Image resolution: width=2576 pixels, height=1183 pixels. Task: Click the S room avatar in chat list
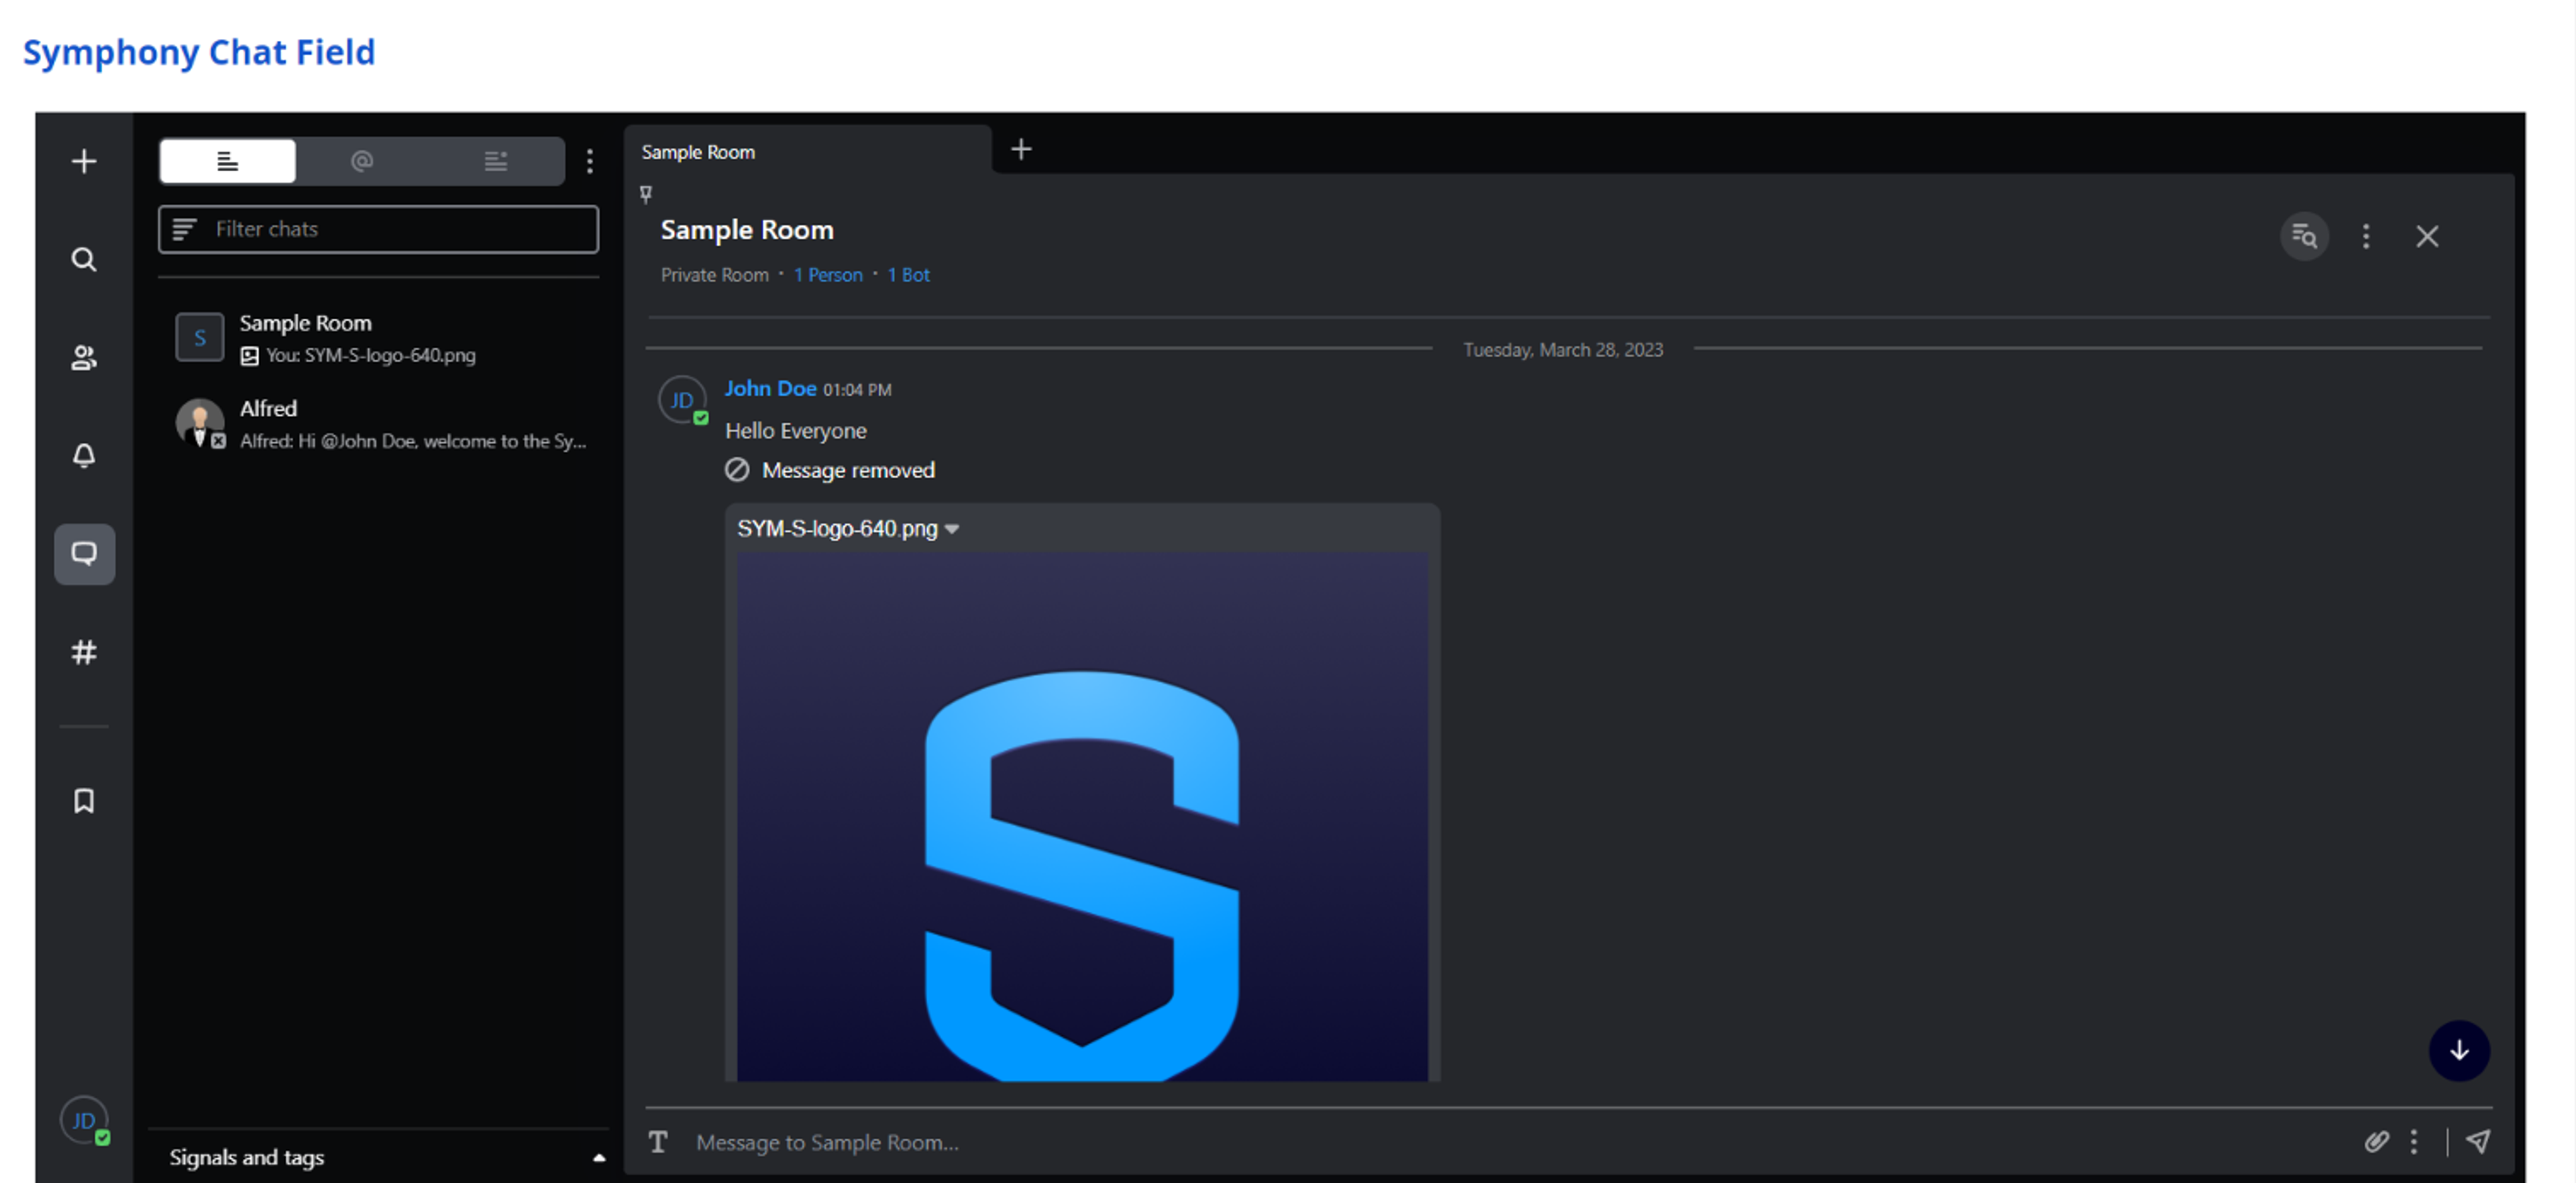[x=200, y=338]
